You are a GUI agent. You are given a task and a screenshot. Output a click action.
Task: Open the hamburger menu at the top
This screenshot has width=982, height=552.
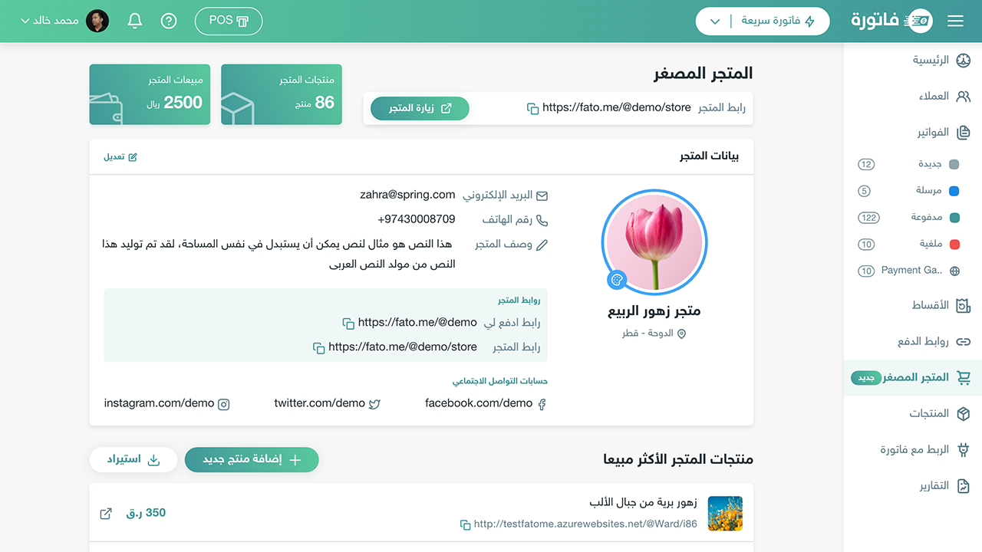click(x=955, y=21)
